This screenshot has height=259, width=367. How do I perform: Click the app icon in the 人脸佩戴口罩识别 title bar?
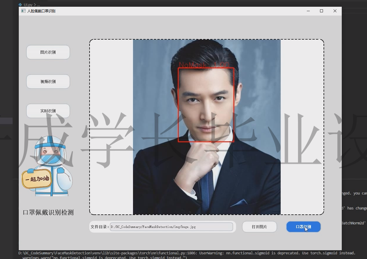tap(23, 11)
